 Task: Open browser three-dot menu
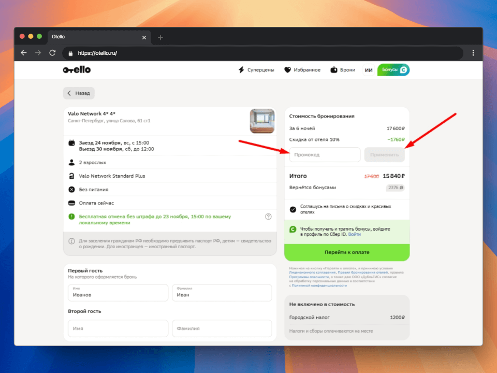pyautogui.click(x=473, y=53)
